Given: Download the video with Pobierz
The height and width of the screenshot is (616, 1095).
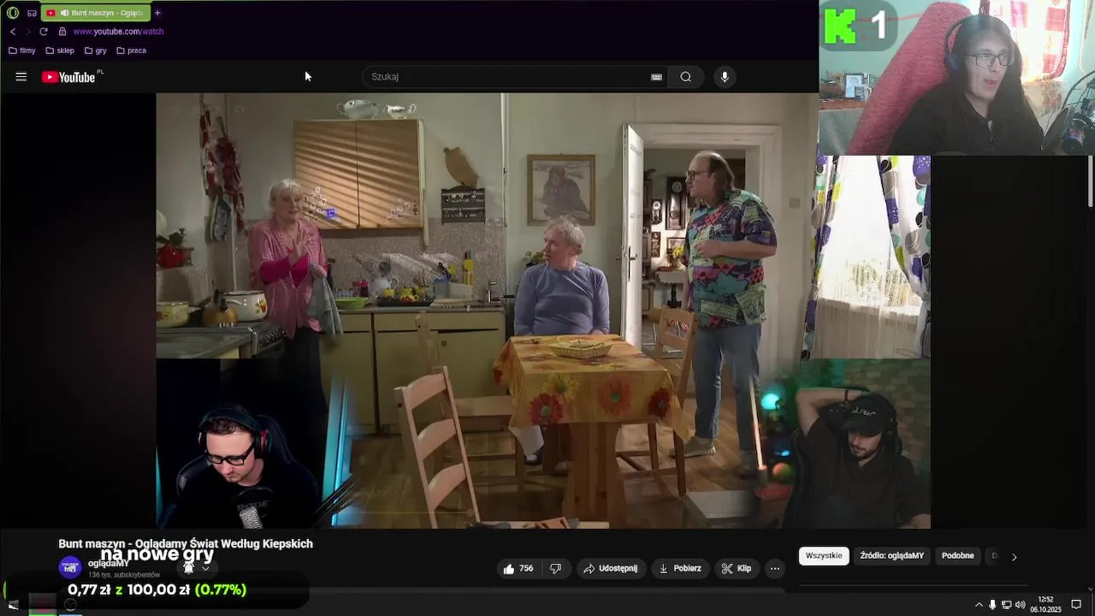Looking at the screenshot, I should click(680, 568).
